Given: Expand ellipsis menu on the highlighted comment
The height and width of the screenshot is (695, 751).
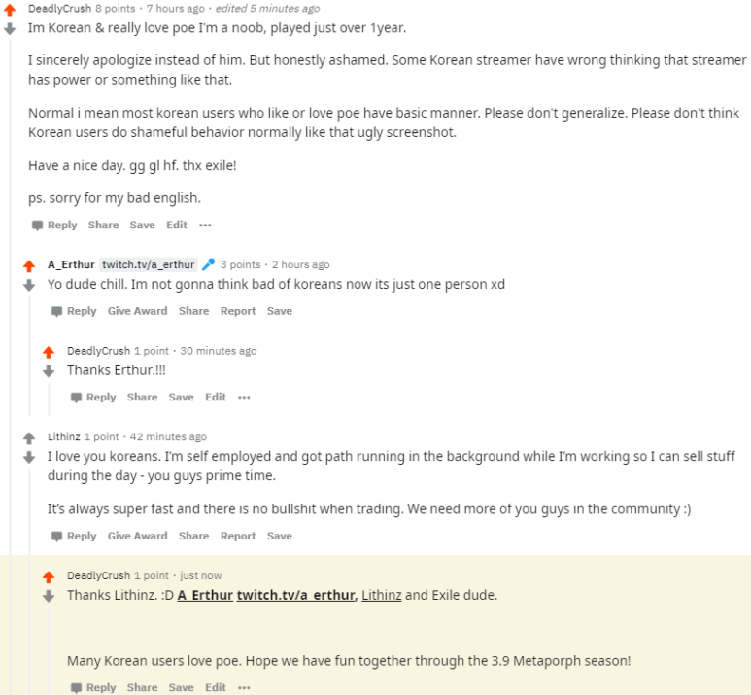Looking at the screenshot, I should (244, 688).
